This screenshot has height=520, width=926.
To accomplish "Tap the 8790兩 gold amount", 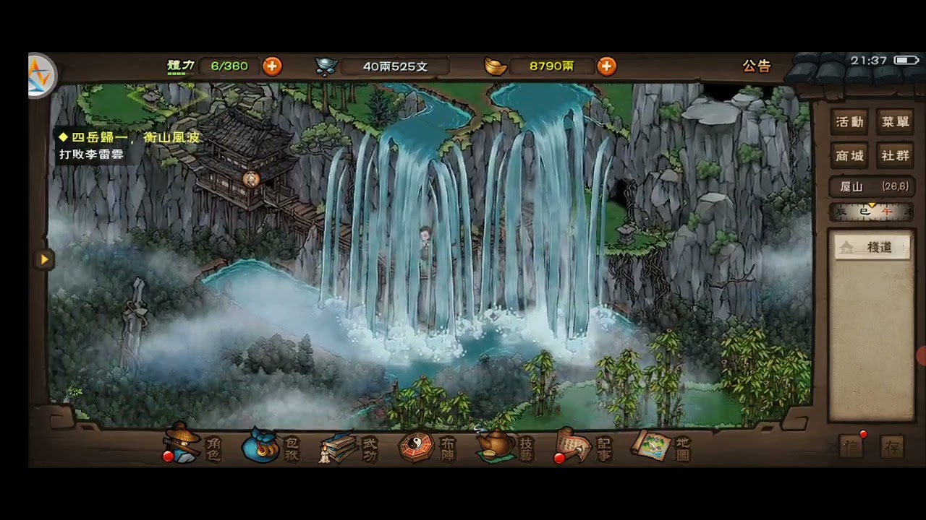I will pos(551,66).
